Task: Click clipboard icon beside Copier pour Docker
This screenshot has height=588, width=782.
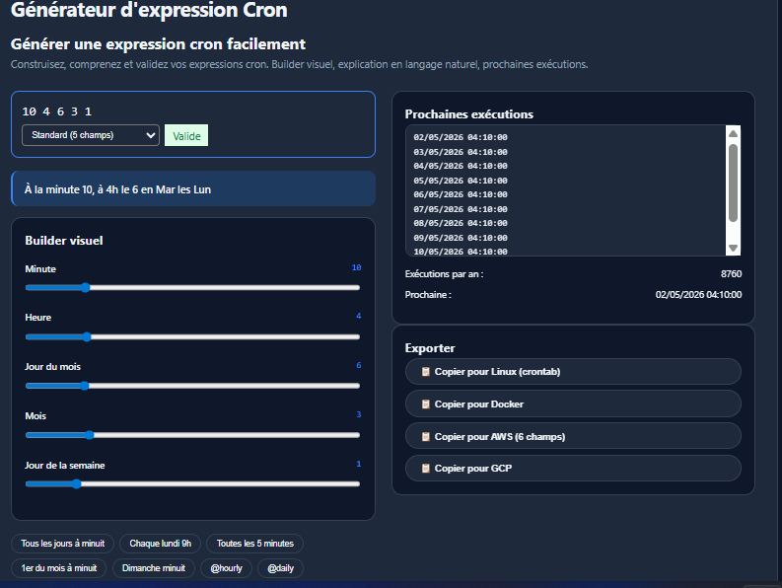Action: 425,404
